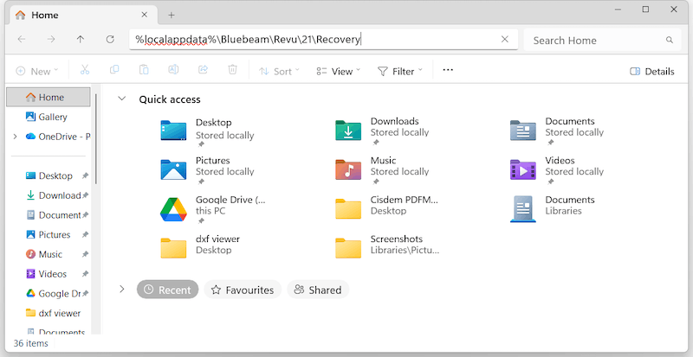Expand the OneDrive tree node
693x357 pixels.
15,137
